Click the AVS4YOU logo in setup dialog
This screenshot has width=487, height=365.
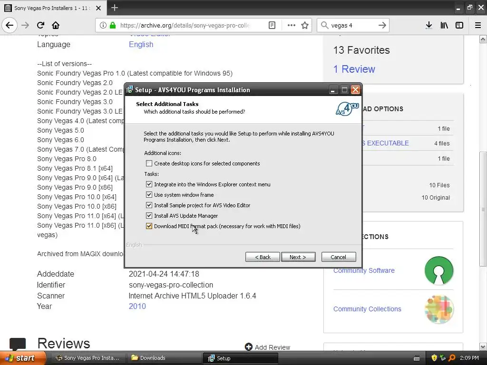347,109
